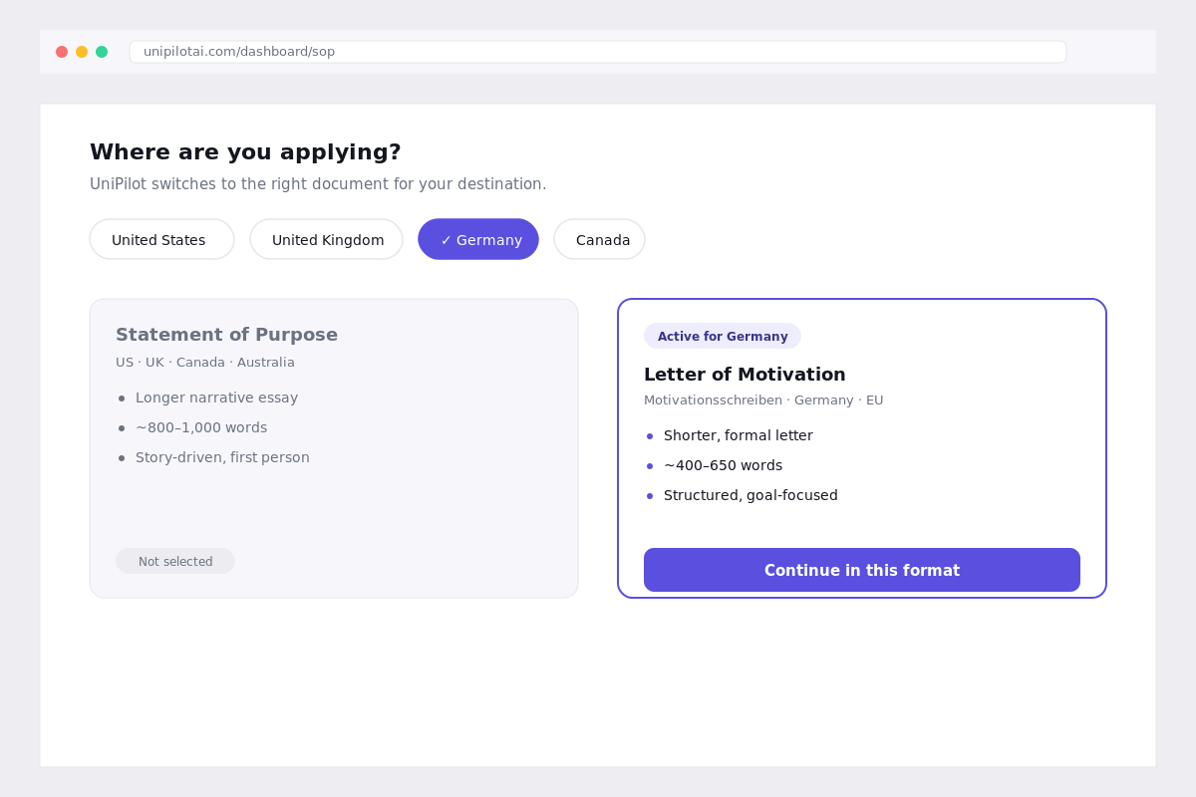Screen dimensions: 1196x797
Task: Toggle the selected Germany chip
Action: pyautogui.click(x=478, y=239)
